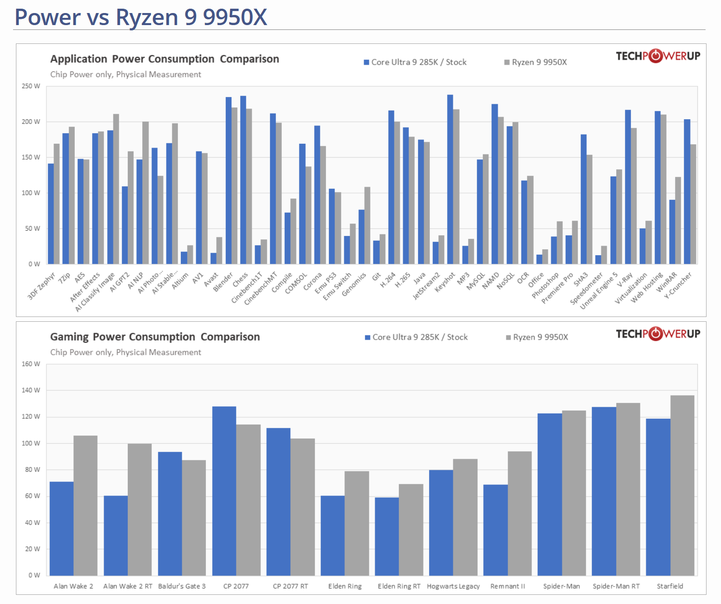Click the gray Ryzen bar for Remnant II
The width and height of the screenshot is (721, 604).
[519, 513]
